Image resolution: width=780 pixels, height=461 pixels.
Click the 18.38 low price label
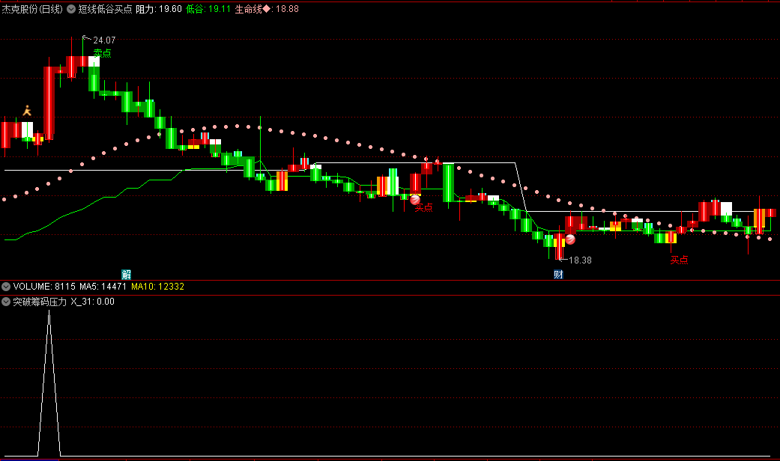pyautogui.click(x=580, y=260)
